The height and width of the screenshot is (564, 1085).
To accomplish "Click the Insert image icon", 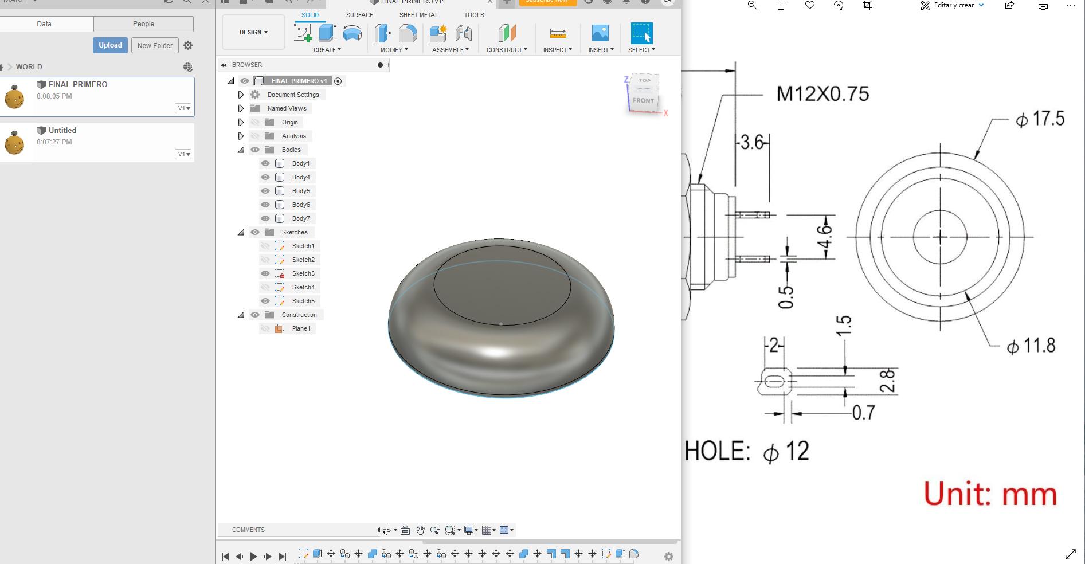I will (x=600, y=33).
